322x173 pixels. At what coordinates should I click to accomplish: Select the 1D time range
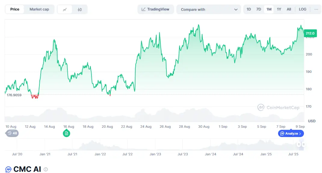tap(249, 9)
